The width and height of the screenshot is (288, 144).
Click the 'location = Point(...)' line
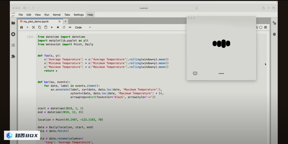[x=70, y=119]
